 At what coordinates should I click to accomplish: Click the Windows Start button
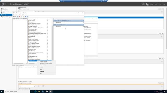(2, 91)
